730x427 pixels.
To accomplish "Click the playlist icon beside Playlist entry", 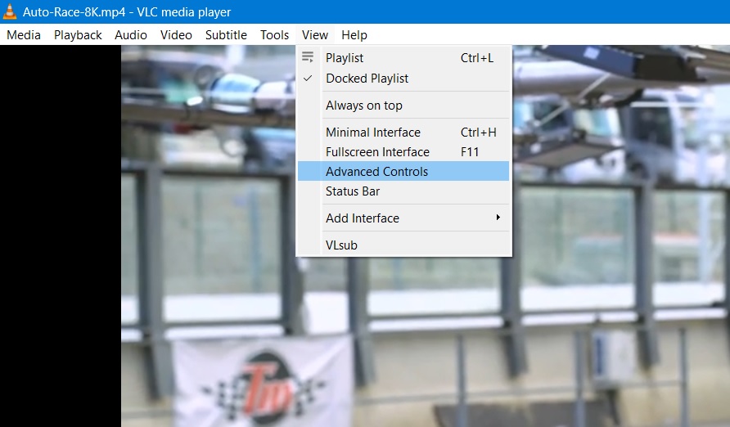I will pyautogui.click(x=307, y=57).
